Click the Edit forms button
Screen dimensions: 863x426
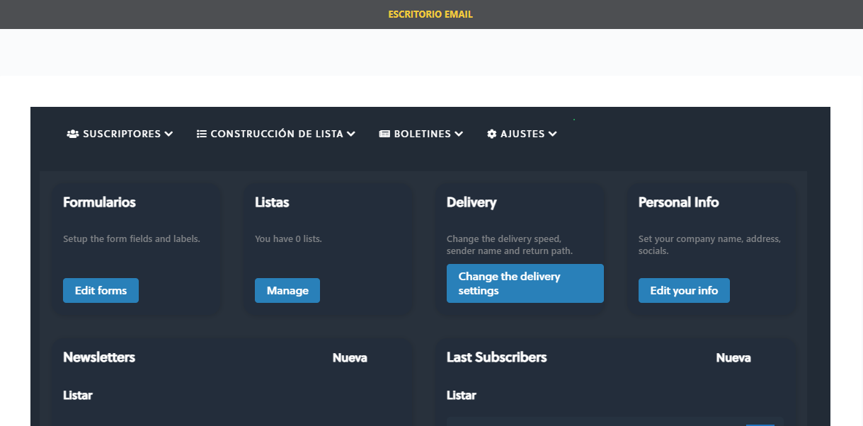coord(101,290)
